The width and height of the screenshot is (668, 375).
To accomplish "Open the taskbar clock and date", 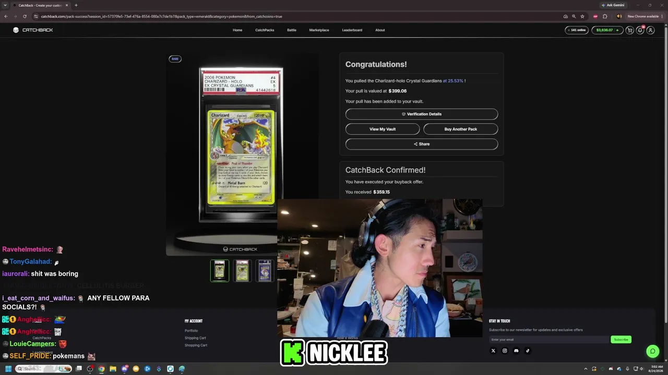I will tap(655, 369).
